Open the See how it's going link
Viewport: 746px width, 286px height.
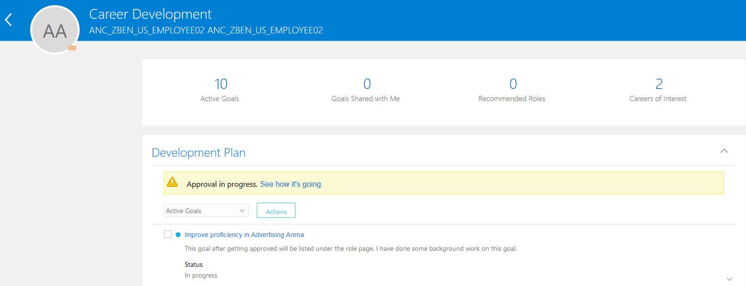(x=291, y=184)
